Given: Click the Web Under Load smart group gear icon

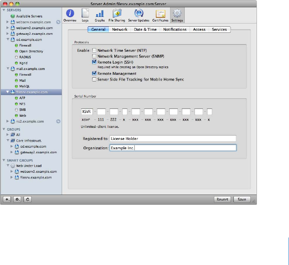Looking at the screenshot, I should click(13, 166).
